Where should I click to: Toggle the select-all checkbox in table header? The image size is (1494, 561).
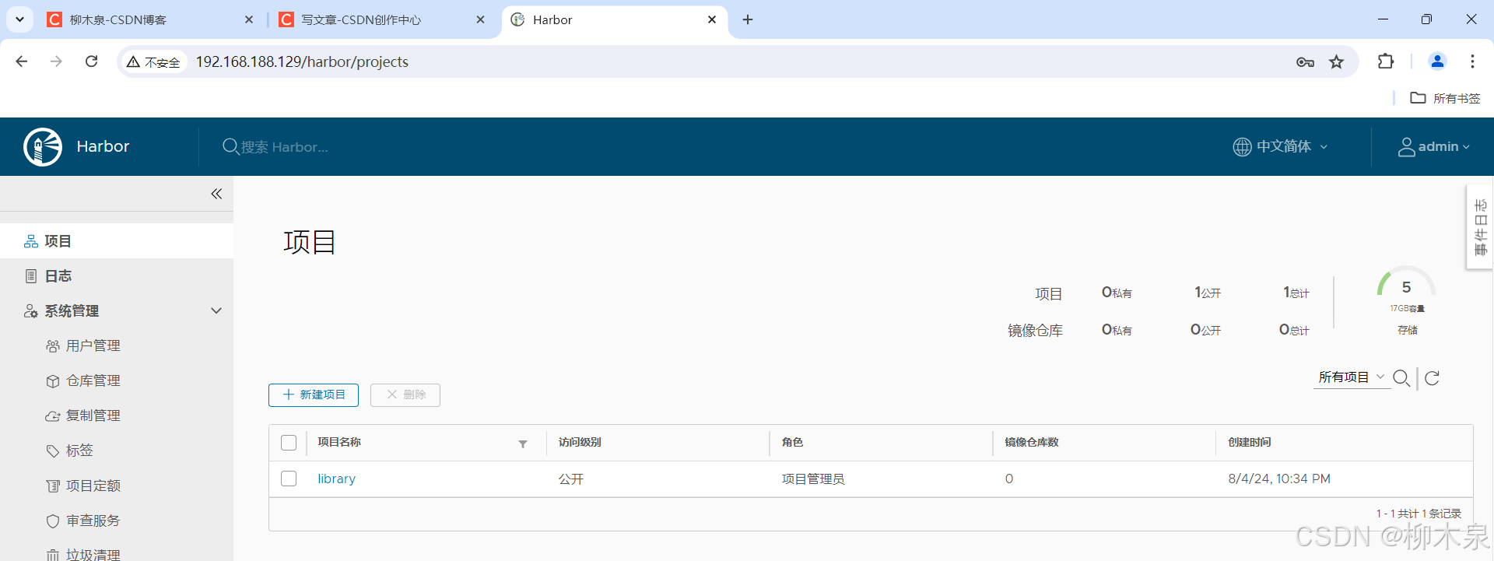pyautogui.click(x=289, y=443)
